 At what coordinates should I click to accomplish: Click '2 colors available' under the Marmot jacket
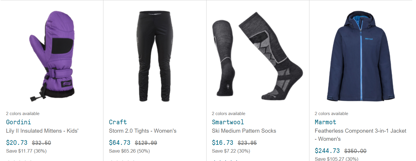(x=331, y=114)
